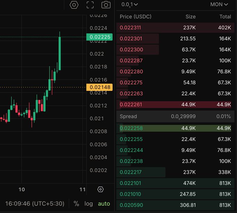Image resolution: width=237 pixels, height=213 pixels.
Task: Select the bid row at 0.021010
Action: tap(175, 194)
